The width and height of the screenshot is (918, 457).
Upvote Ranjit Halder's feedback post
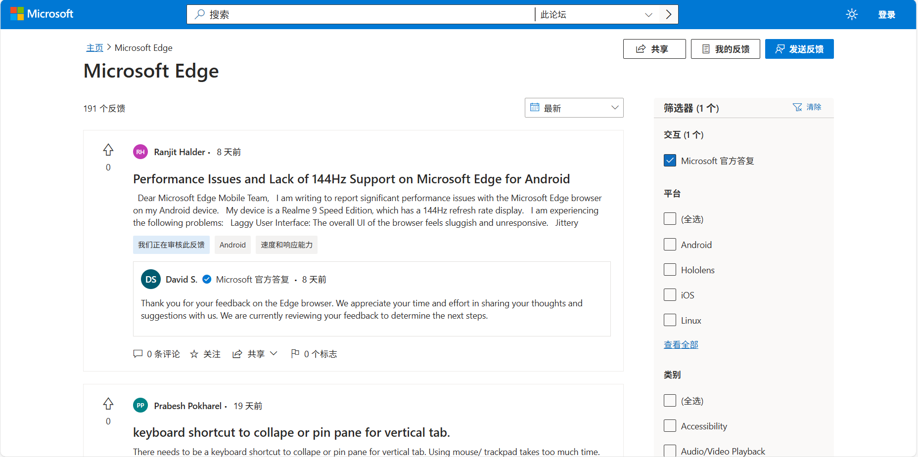[108, 150]
